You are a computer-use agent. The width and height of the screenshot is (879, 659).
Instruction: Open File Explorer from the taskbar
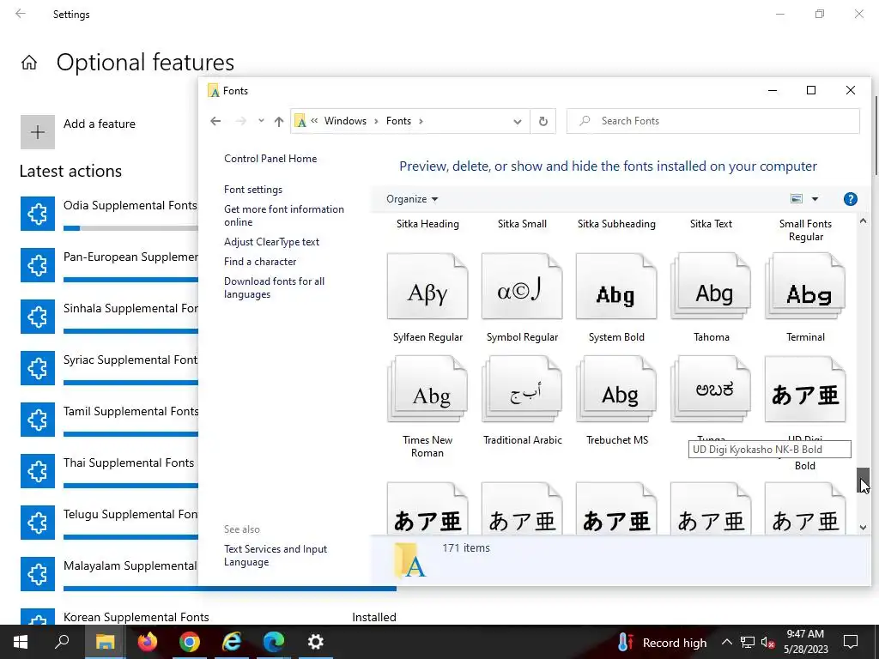(x=105, y=642)
